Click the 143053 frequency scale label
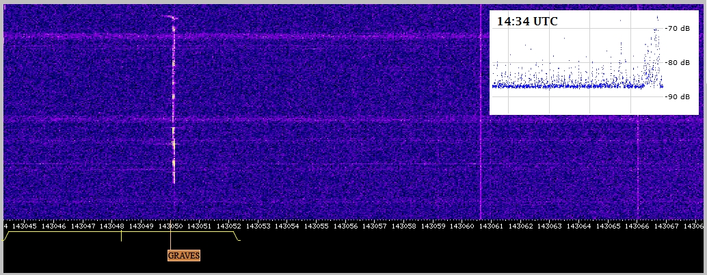Screen dimensions: 707x275 (x=258, y=226)
